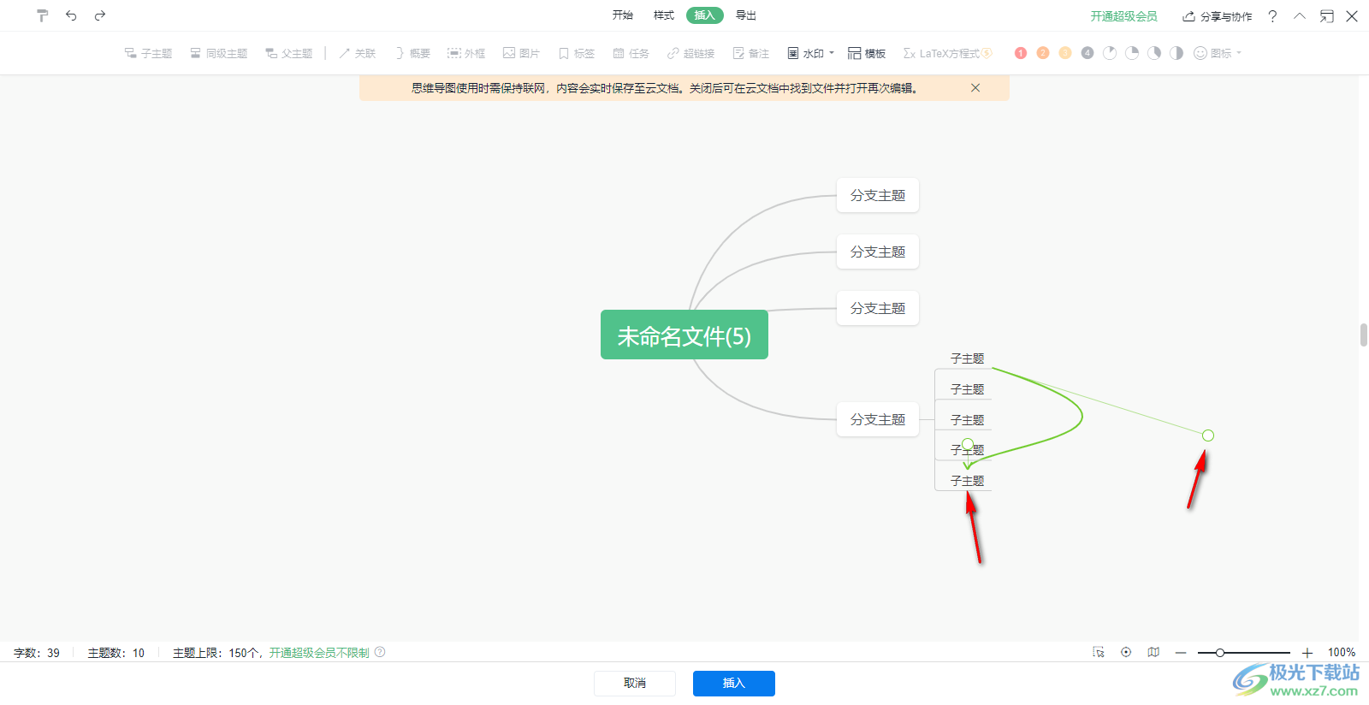Add a 概要 summary bracket

click(412, 53)
